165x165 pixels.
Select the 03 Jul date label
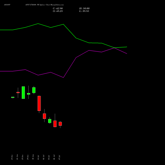tap(49, 157)
